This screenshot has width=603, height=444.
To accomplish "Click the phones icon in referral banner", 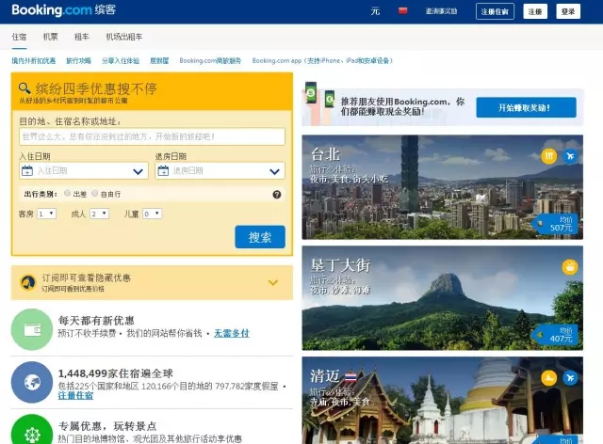I will click(320, 94).
